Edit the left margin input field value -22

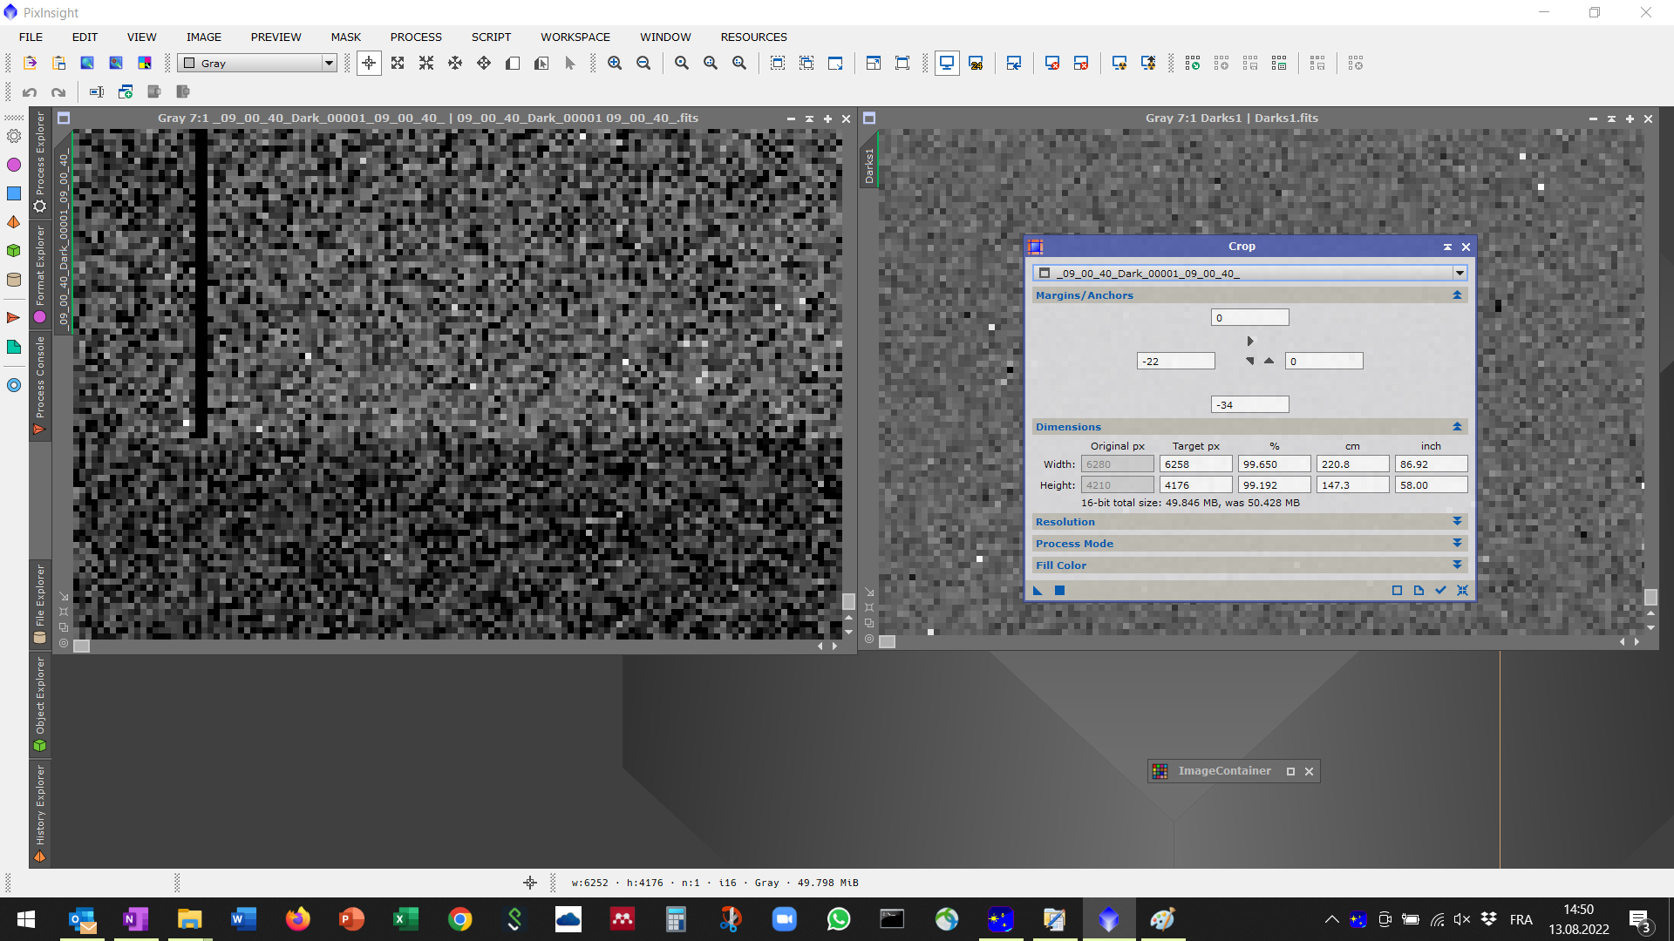point(1175,361)
